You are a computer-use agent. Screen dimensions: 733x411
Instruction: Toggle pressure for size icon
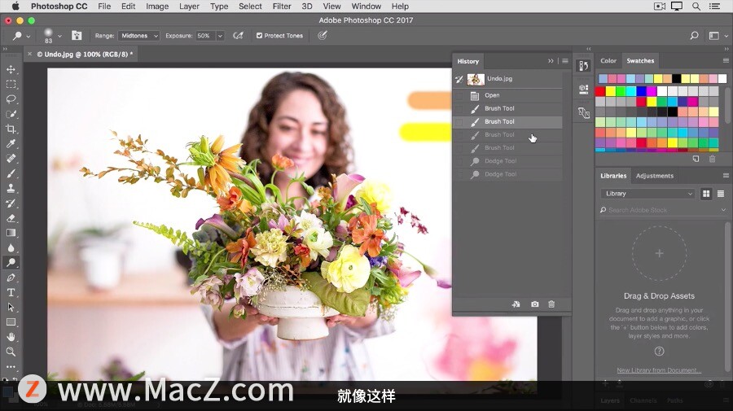(x=323, y=36)
